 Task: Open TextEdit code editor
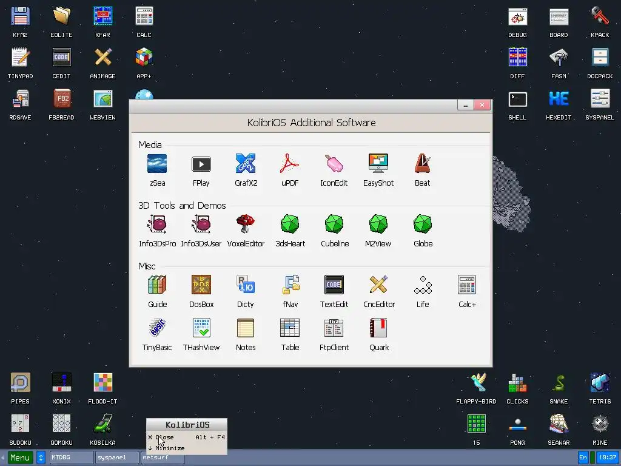pyautogui.click(x=334, y=285)
